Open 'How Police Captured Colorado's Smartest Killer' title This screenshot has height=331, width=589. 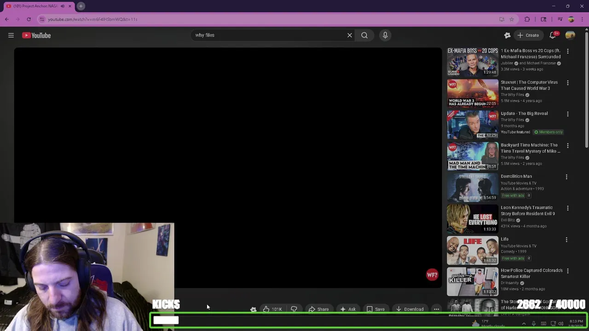click(531, 274)
